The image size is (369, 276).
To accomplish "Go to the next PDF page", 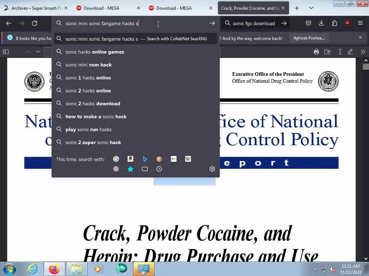I will point(38,52).
